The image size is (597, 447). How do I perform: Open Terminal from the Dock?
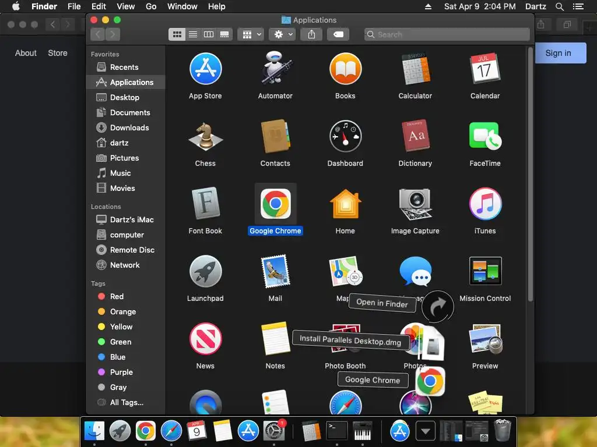coord(337,431)
